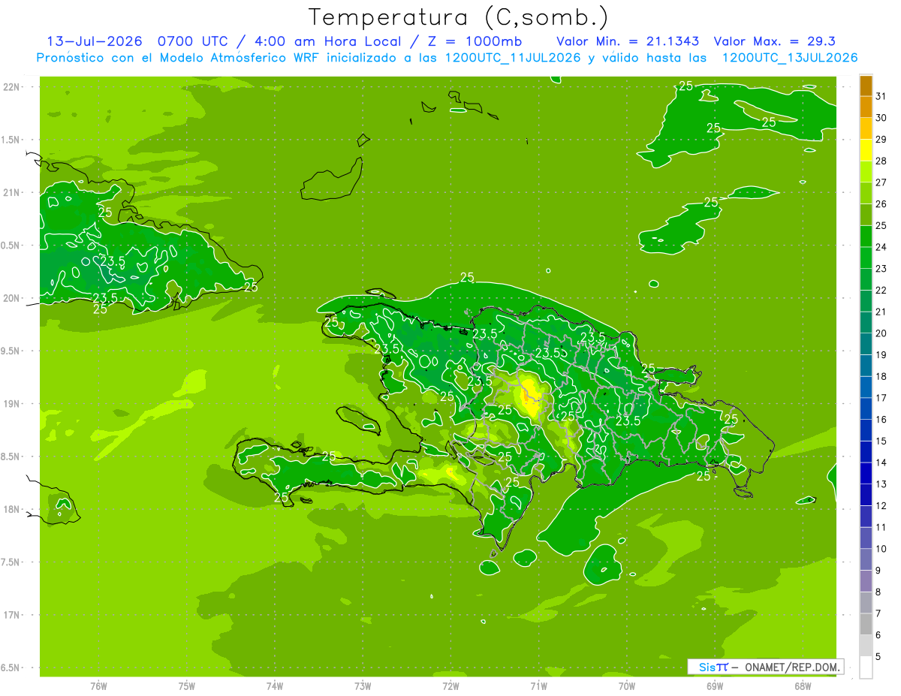
Task: Click the "76W" longitude axis label
Action: tap(99, 686)
